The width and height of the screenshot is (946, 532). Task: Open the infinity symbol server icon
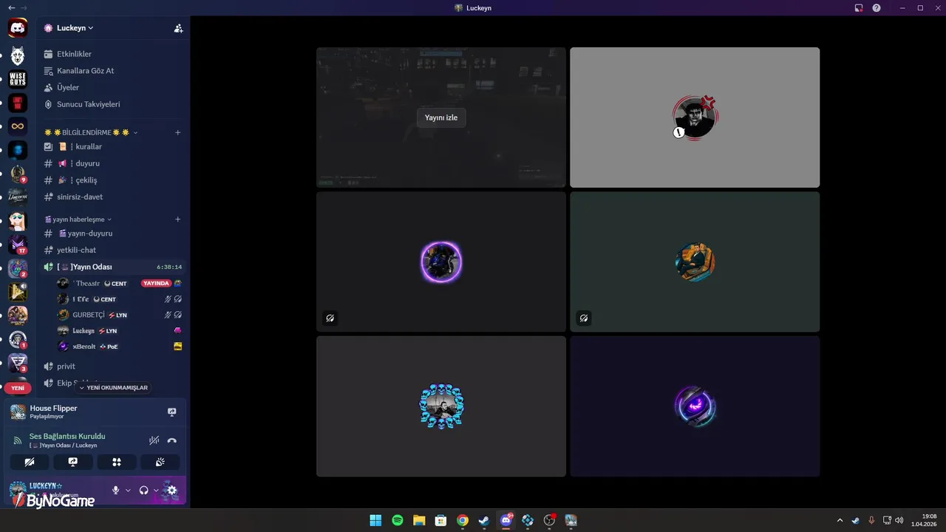coord(18,126)
